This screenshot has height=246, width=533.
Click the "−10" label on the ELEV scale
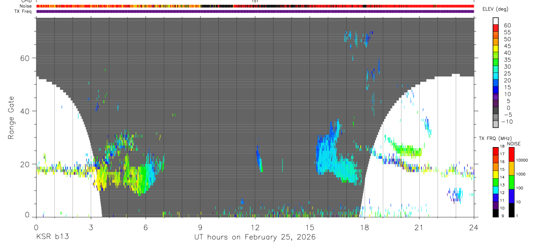click(507, 121)
